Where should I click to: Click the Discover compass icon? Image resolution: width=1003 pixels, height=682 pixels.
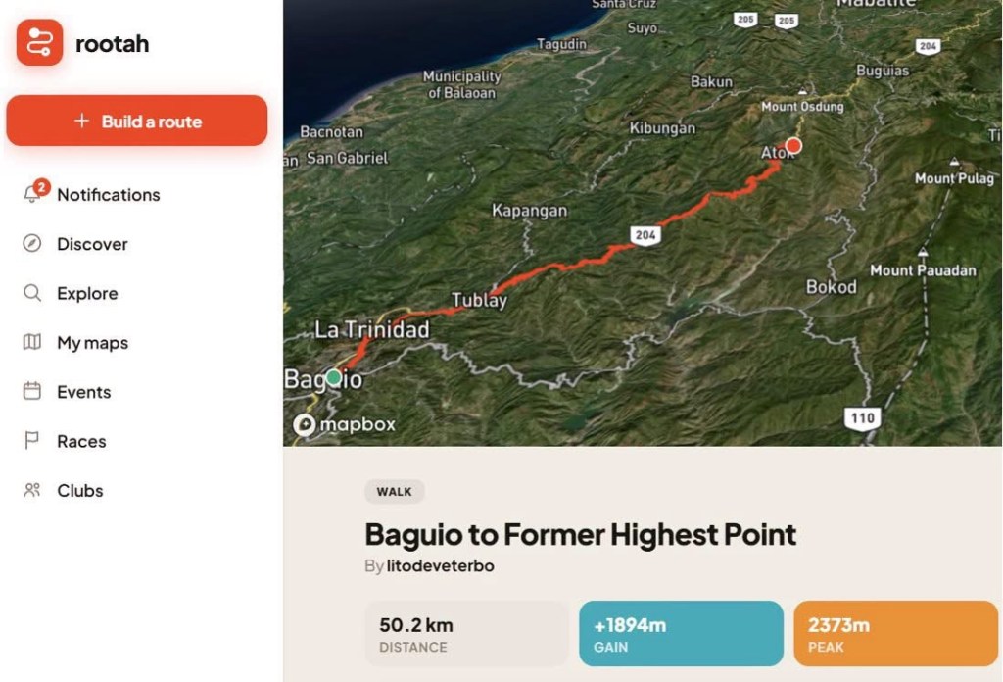32,243
